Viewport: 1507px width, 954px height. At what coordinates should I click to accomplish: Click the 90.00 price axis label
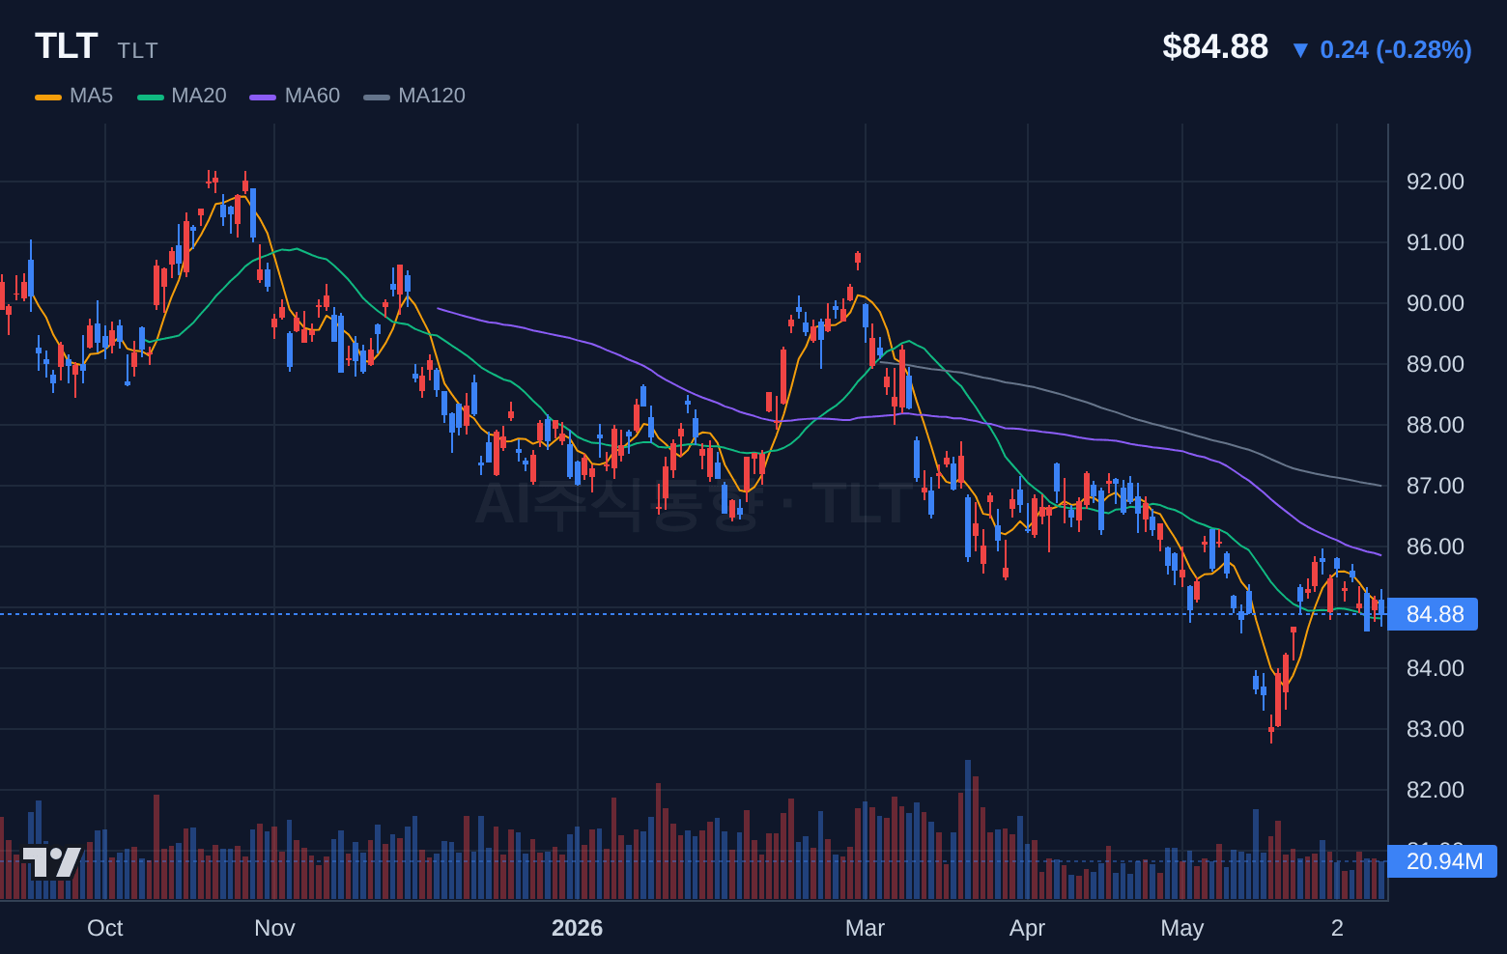tap(1436, 303)
